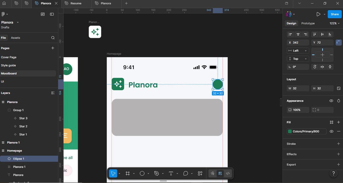Open a new tab with the plus

click(x=126, y=3)
